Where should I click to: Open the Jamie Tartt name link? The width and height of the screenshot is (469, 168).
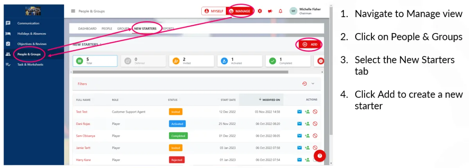pyautogui.click(x=84, y=148)
